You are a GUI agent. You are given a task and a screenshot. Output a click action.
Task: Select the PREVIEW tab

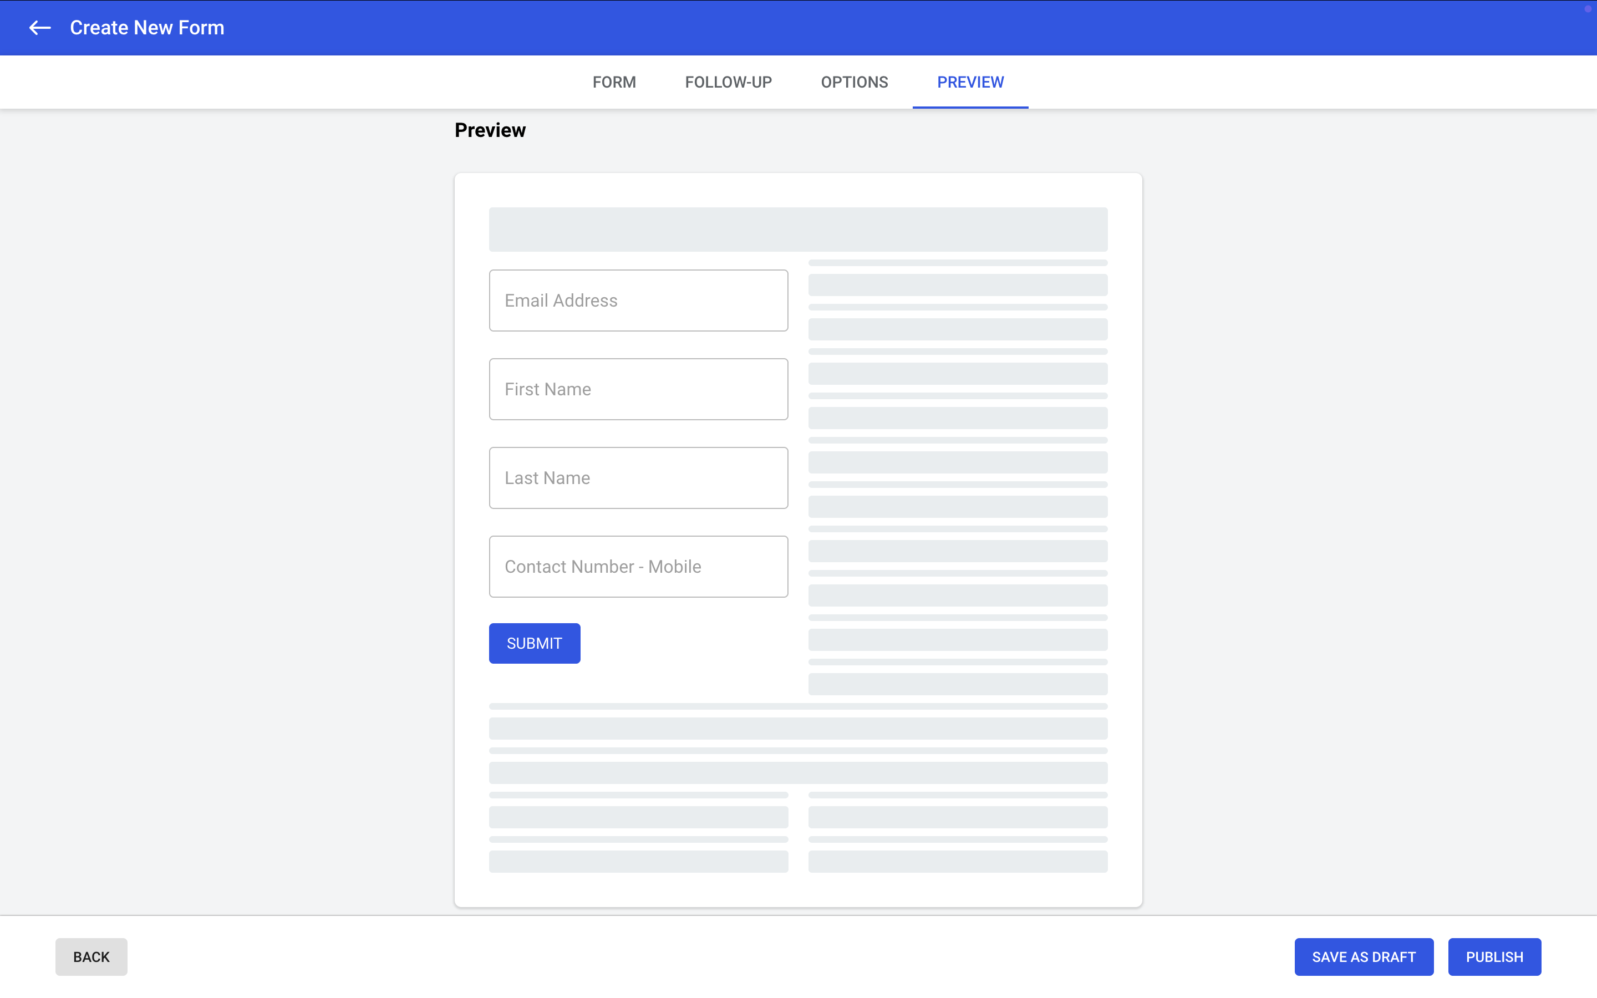970,83
